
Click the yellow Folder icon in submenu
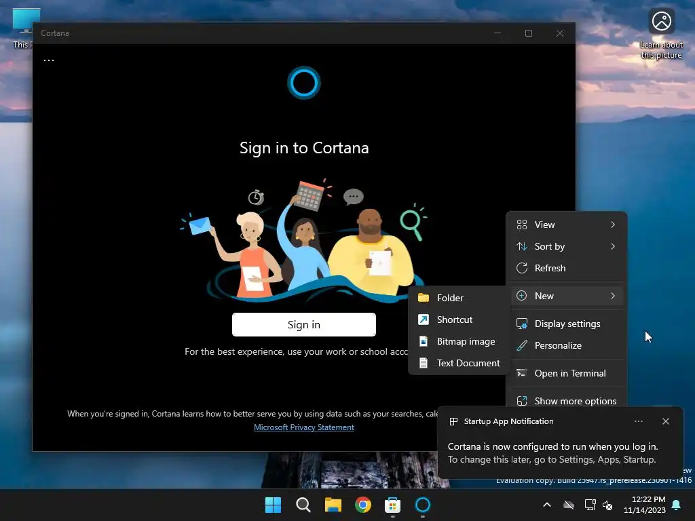[424, 298]
